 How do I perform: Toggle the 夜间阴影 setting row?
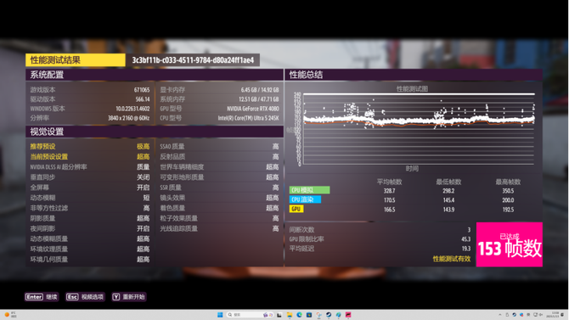pyautogui.click(x=90, y=228)
